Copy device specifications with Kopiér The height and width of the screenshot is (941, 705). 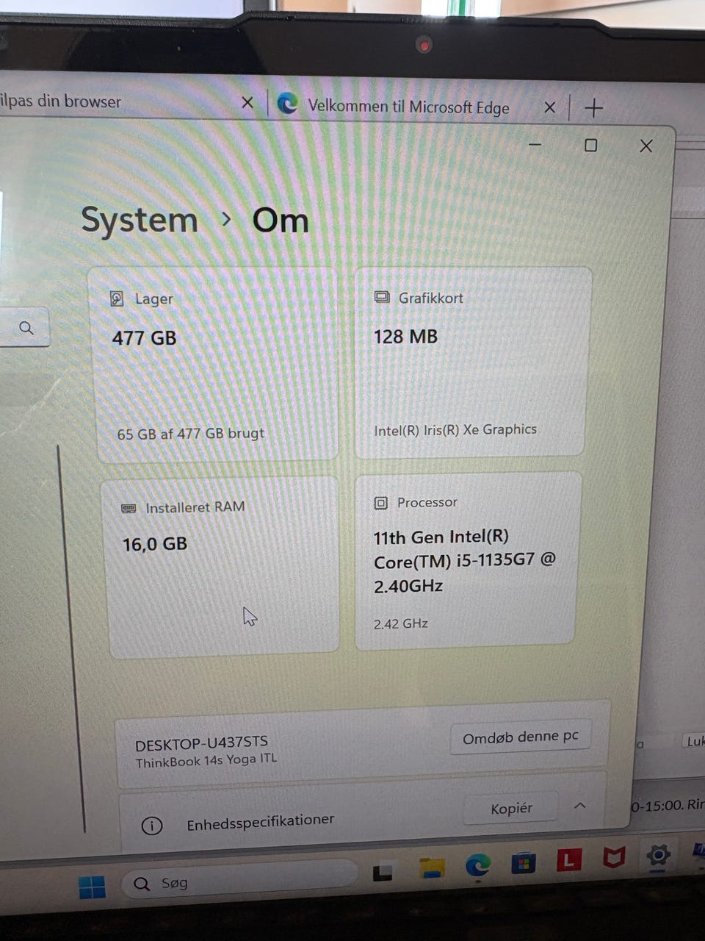511,809
